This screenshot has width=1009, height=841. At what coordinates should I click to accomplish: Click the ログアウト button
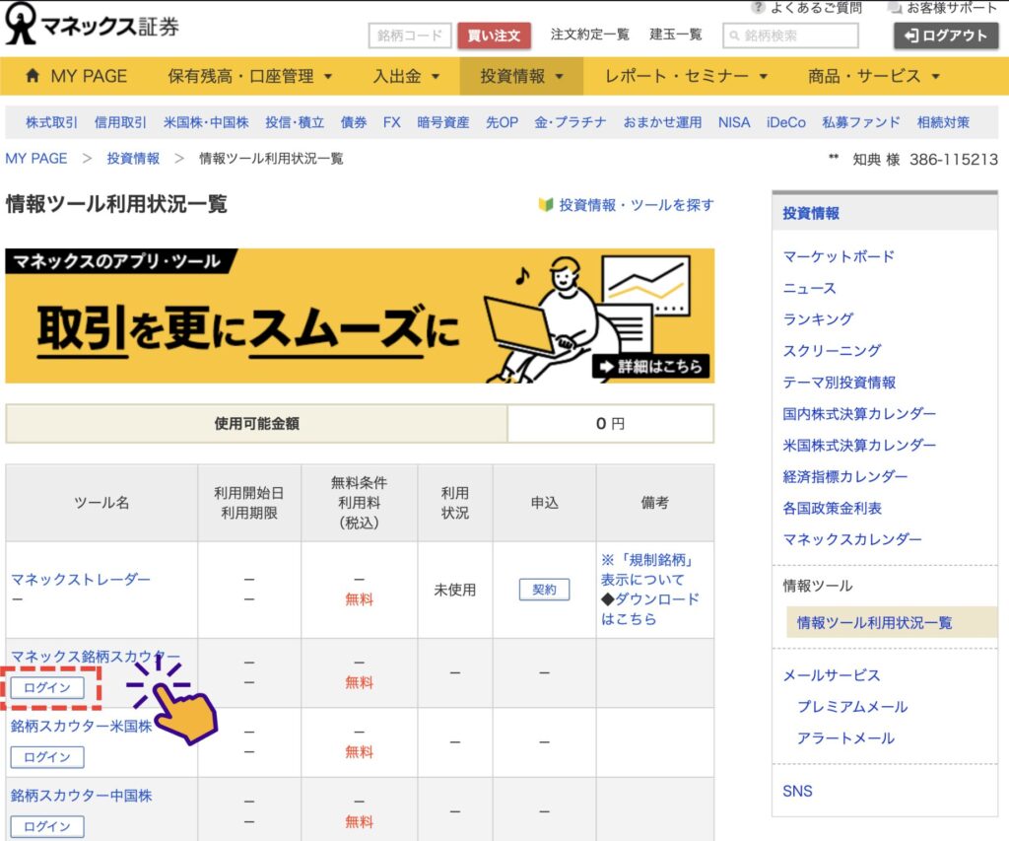click(x=946, y=35)
